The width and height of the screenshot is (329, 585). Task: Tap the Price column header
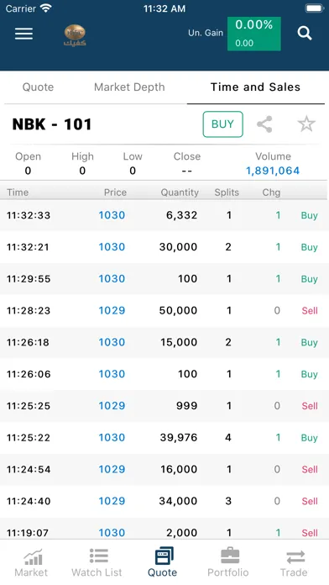pos(115,192)
